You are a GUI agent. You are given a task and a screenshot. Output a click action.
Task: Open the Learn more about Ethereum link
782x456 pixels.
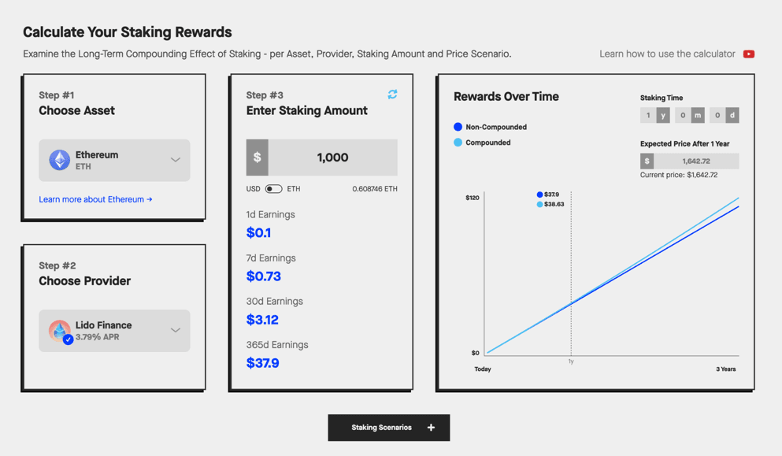tap(95, 199)
